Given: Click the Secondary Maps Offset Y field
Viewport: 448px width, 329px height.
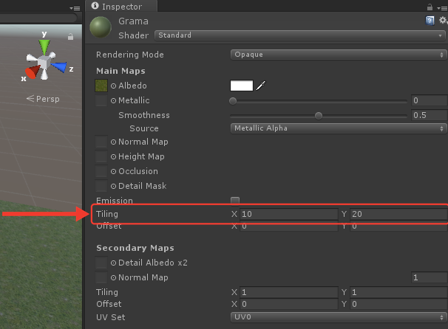Looking at the screenshot, I should coord(398,304).
